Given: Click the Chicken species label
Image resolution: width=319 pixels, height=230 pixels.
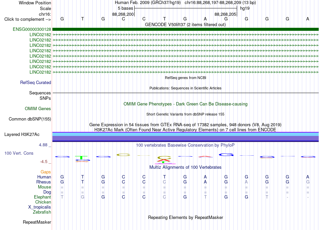Looking at the screenshot, I should tap(43, 202).
